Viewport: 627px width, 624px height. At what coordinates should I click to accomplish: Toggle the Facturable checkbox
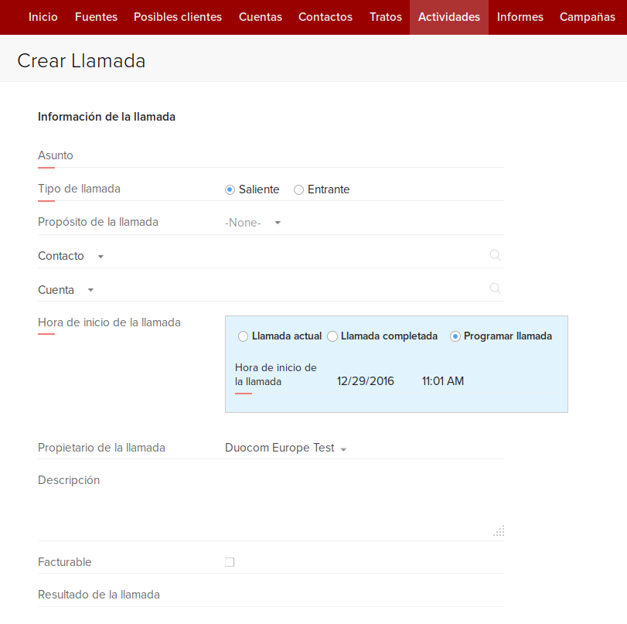[230, 562]
